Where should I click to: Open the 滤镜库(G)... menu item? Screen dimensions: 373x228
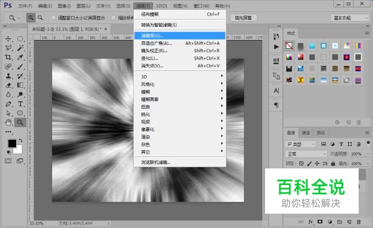[180, 36]
